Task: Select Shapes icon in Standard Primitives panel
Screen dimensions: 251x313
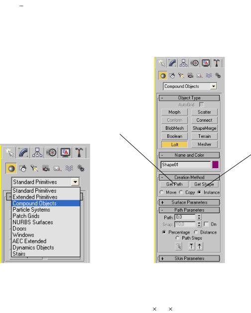Action: [x=23, y=168]
